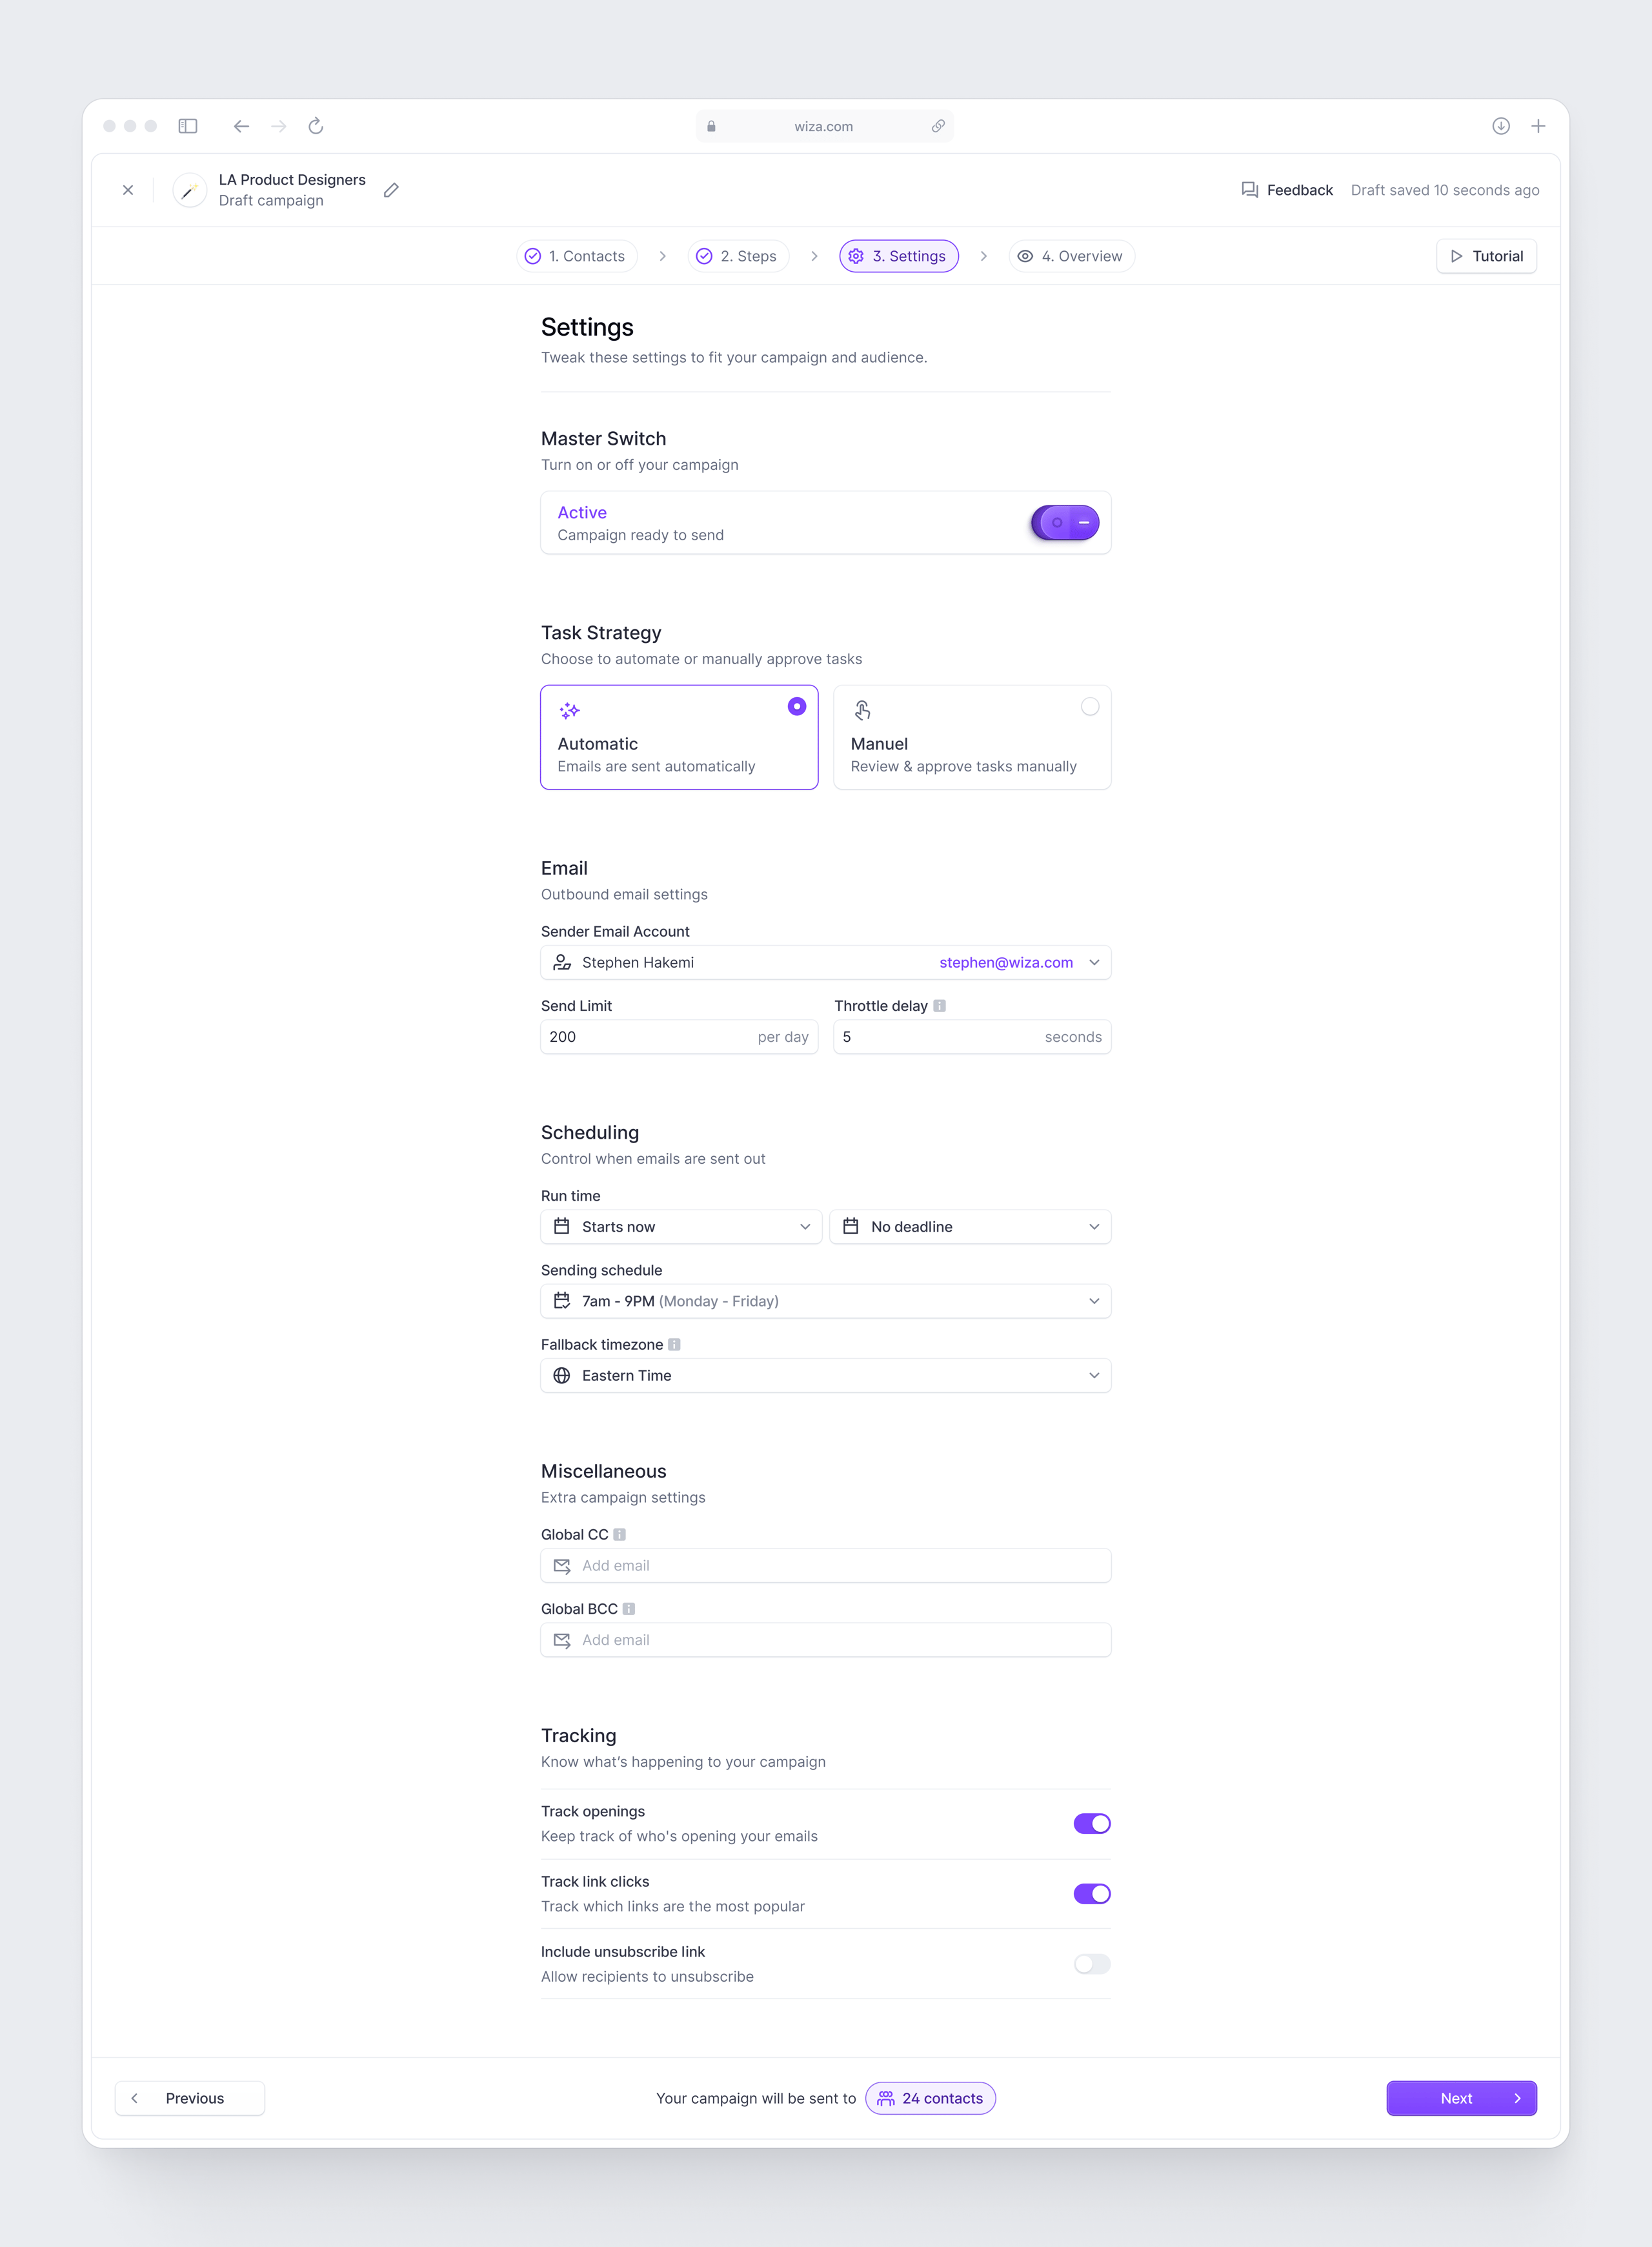
Task: Go to the 4. Overview step
Action: [1071, 256]
